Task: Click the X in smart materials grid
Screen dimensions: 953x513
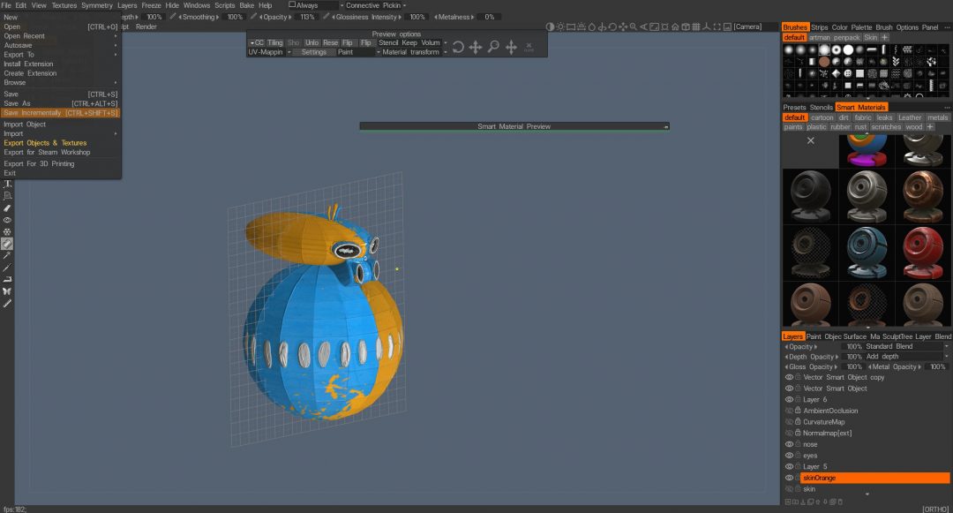Action: pyautogui.click(x=810, y=140)
